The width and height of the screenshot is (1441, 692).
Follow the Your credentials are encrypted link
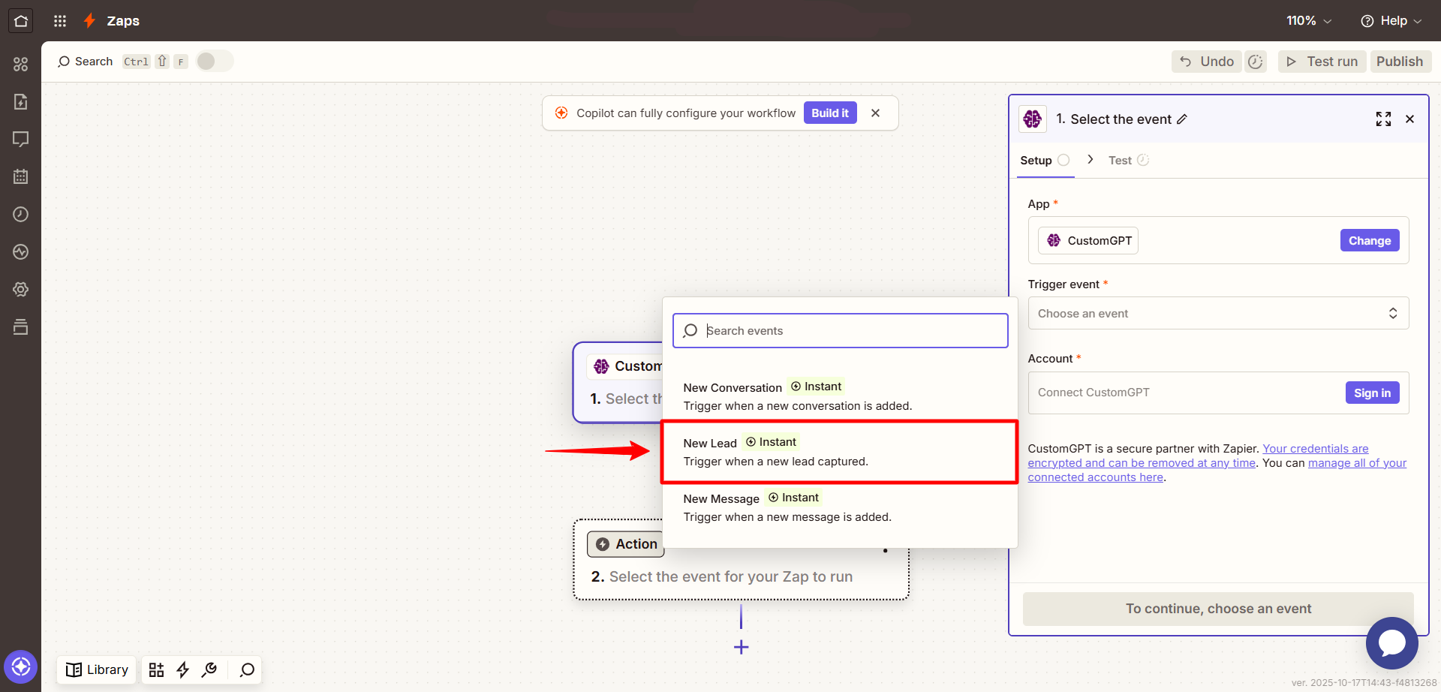pyautogui.click(x=1199, y=456)
